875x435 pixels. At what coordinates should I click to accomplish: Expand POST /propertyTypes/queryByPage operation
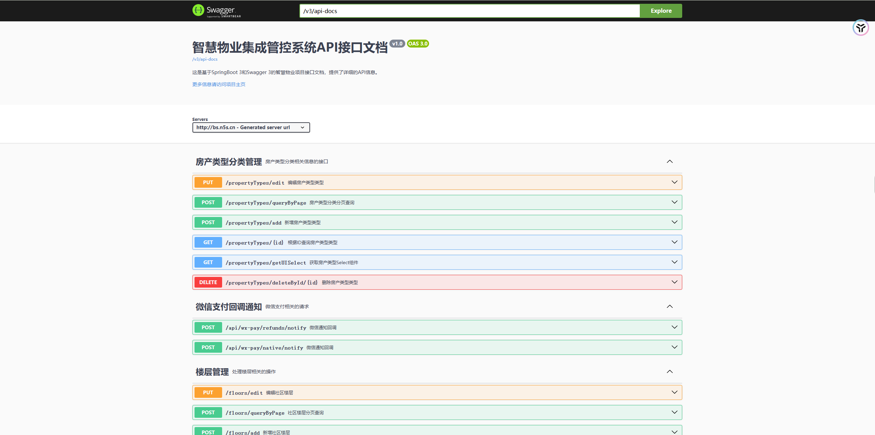pos(266,203)
